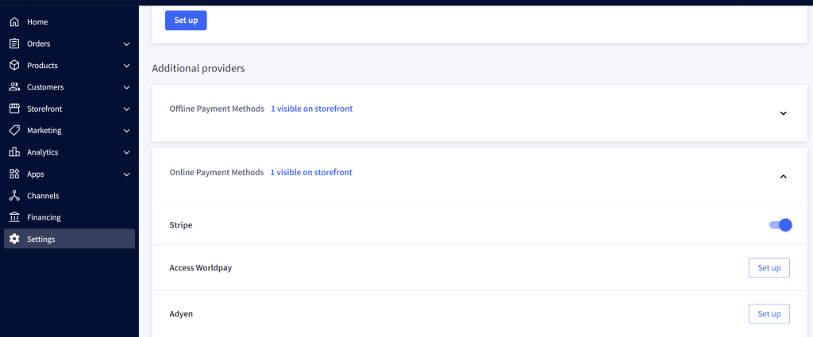Open the Apps menu item
Screen dimensions: 813x337
tap(70, 174)
